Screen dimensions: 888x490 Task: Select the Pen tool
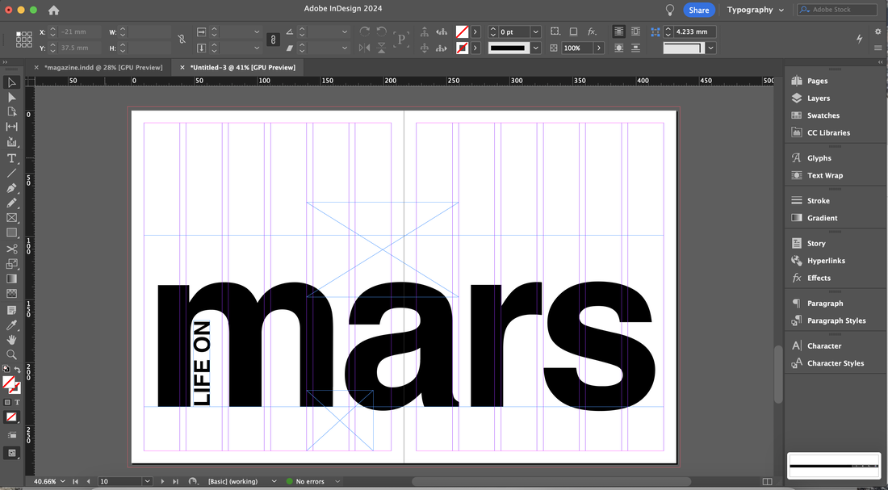(x=11, y=188)
